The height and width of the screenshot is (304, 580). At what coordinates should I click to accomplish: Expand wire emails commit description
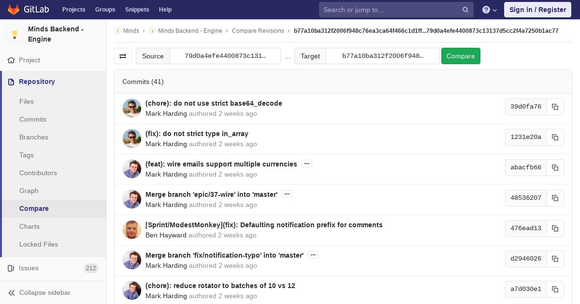point(307,164)
